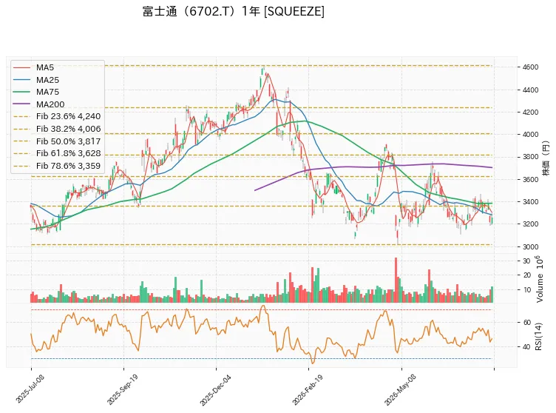The width and height of the screenshot is (556, 413).
Task: Click the 株価（円） axis title
Action: coord(546,158)
